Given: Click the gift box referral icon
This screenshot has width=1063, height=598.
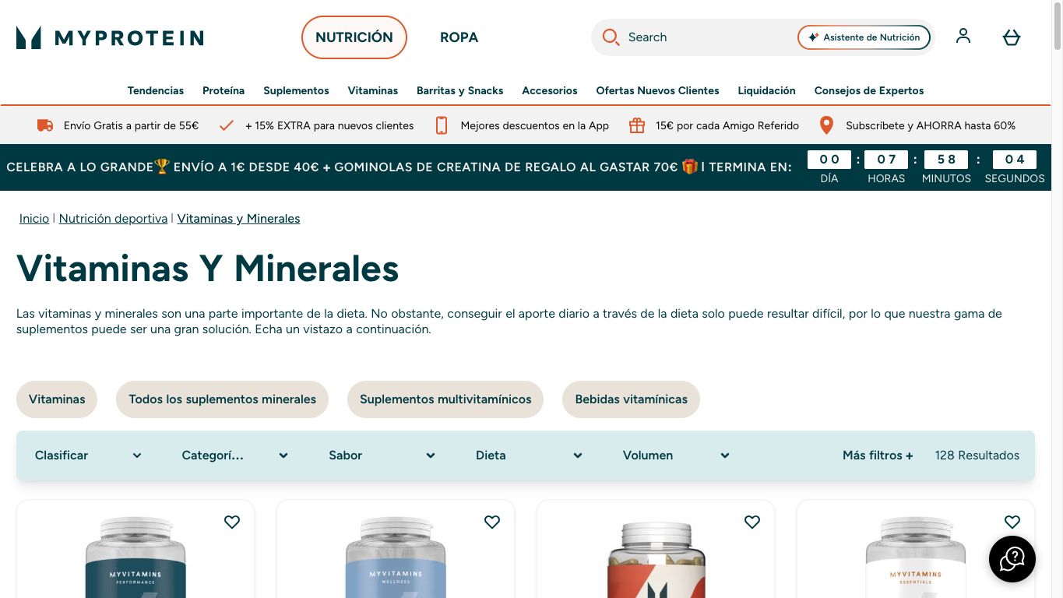Looking at the screenshot, I should tap(637, 125).
